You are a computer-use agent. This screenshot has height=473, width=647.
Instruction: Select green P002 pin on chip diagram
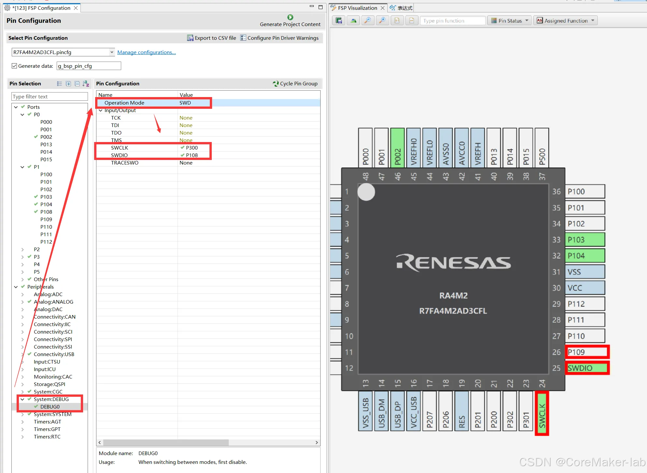397,148
